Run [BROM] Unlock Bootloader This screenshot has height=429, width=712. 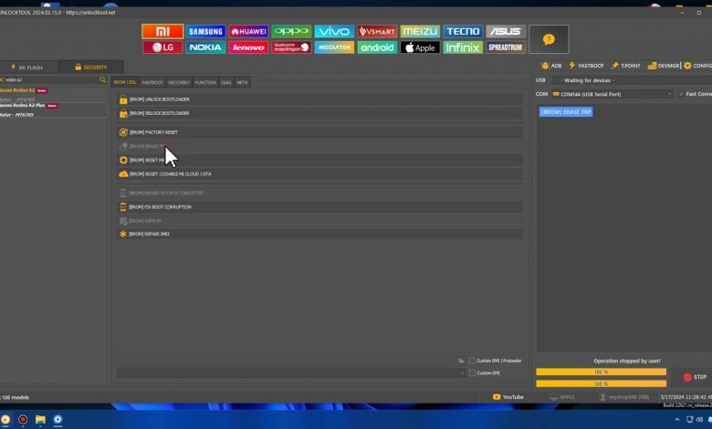coord(319,99)
